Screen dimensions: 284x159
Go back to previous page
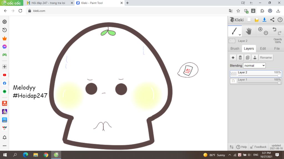point(6,11)
